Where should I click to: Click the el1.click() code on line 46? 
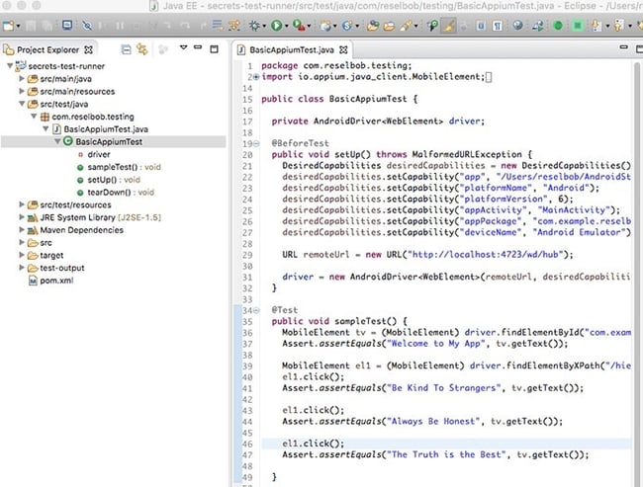pos(314,444)
